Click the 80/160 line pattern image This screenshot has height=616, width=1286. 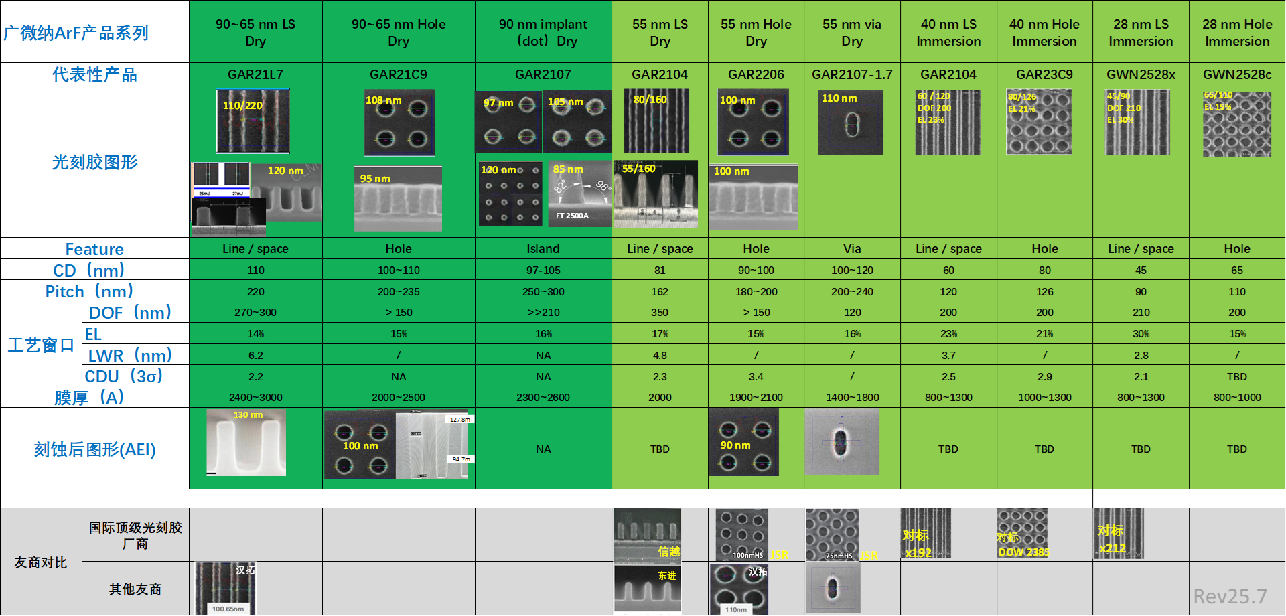(x=656, y=121)
